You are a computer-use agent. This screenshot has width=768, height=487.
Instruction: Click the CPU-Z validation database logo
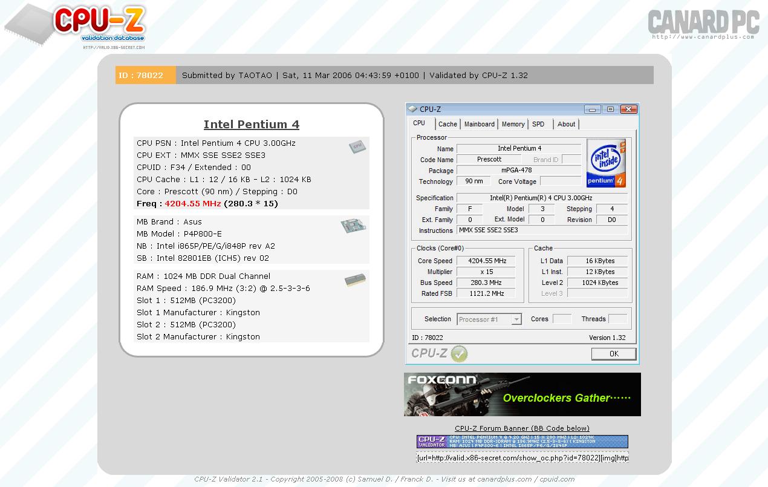pos(76,27)
